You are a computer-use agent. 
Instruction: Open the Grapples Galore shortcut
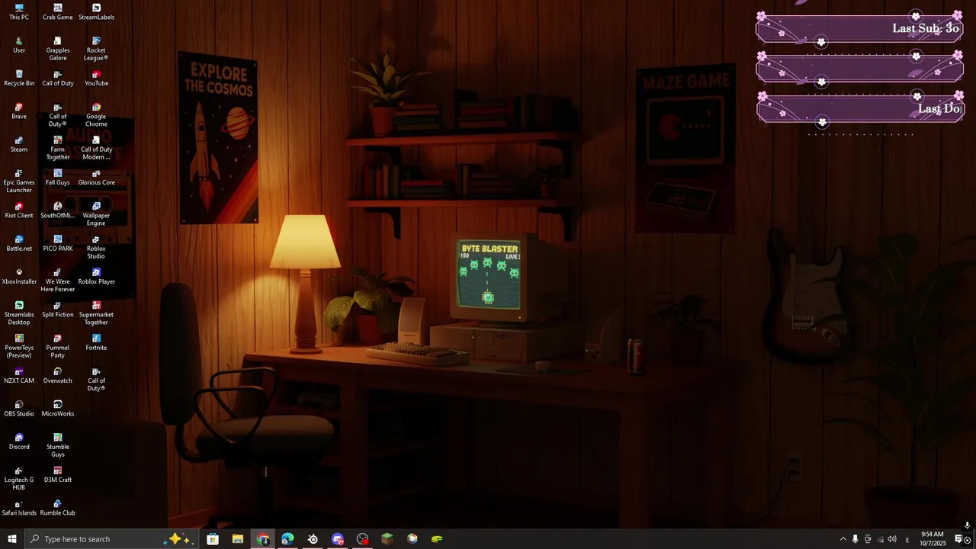tap(58, 49)
